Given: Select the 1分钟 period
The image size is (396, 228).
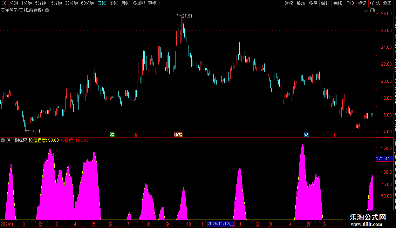Looking at the screenshot, I should [x=27, y=3].
